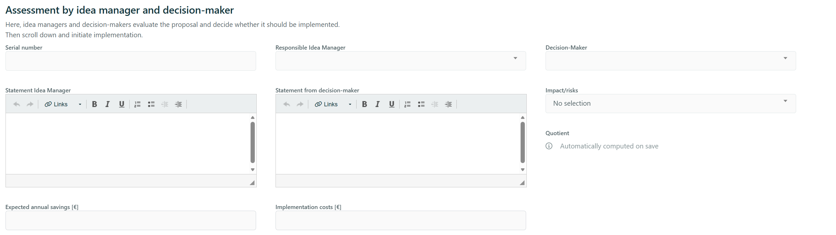Viewport: 836px width, 235px height.
Task: Insert a bullet list in Statement from decision-maker
Action: pyautogui.click(x=421, y=104)
